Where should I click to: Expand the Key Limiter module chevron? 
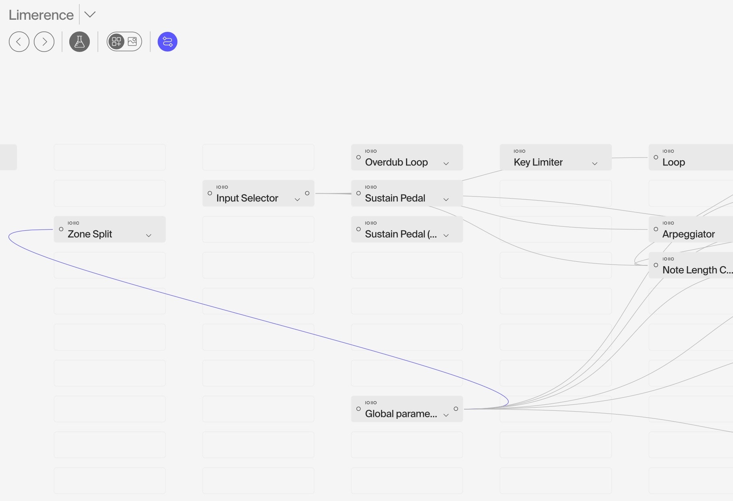[x=594, y=164]
